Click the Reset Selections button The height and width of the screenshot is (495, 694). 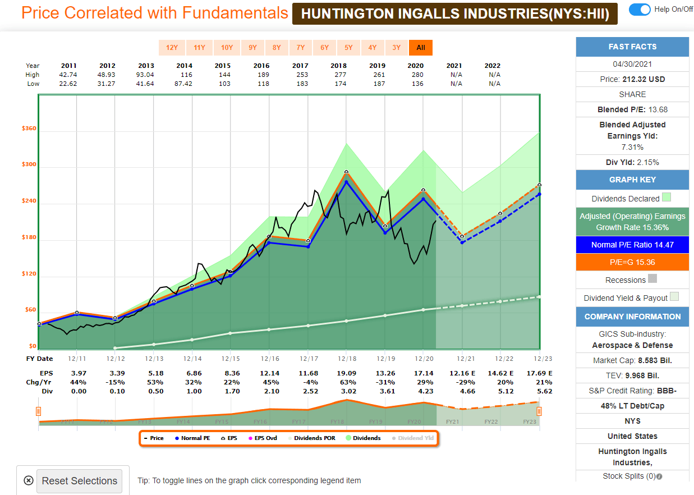[80, 481]
